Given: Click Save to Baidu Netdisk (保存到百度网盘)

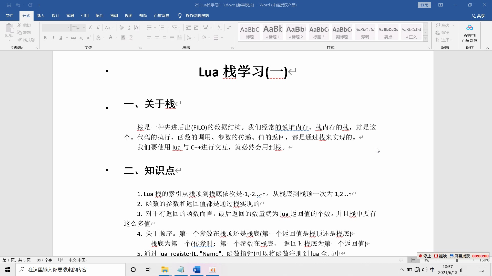Looking at the screenshot, I should [x=470, y=33].
